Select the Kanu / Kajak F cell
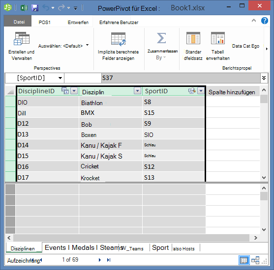The height and width of the screenshot is (270, 274). (111, 145)
